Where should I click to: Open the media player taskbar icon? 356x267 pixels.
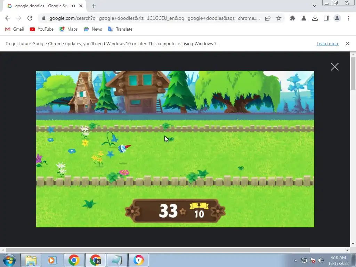coord(52,260)
